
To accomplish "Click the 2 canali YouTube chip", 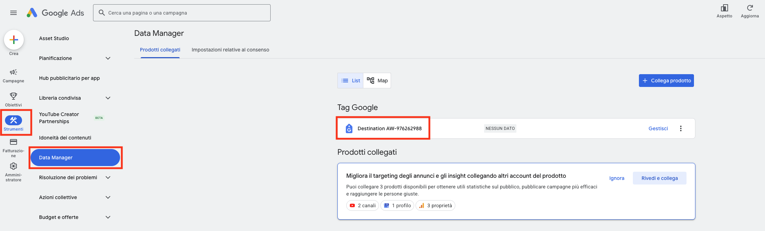I will 363,205.
